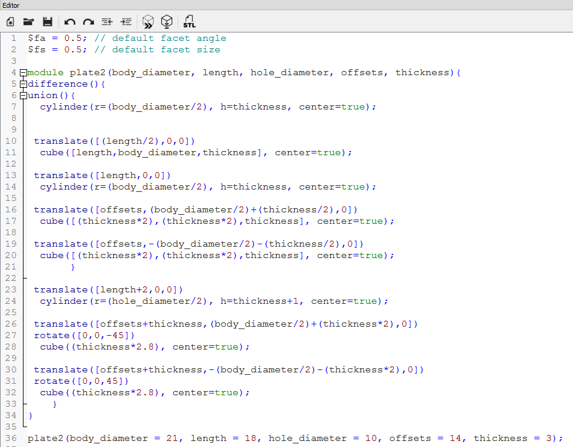Click the cylinder call on line 7
This screenshot has width=573, height=447.
pos(208,107)
